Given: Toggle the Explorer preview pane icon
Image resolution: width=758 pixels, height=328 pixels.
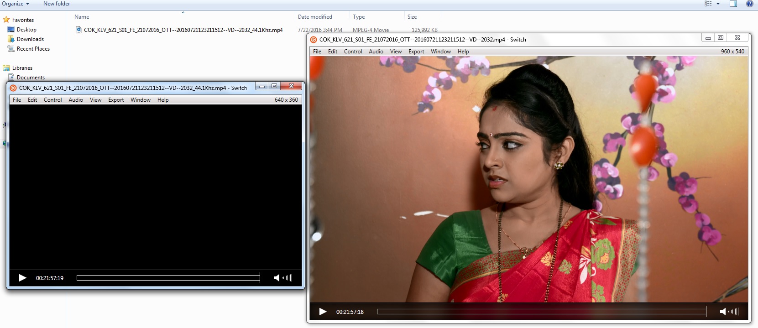Looking at the screenshot, I should pos(733,4).
